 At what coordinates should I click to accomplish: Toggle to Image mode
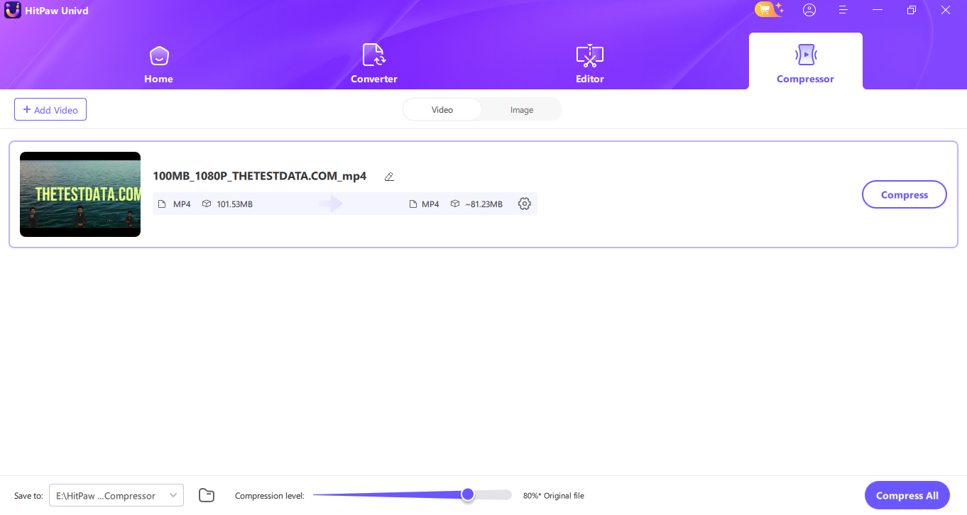[522, 110]
